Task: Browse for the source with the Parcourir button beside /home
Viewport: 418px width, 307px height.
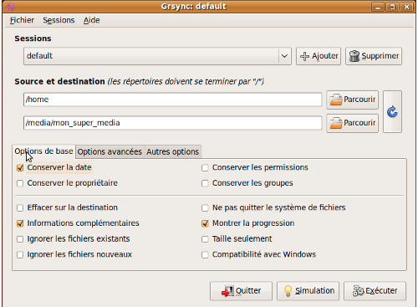Action: tap(353, 100)
